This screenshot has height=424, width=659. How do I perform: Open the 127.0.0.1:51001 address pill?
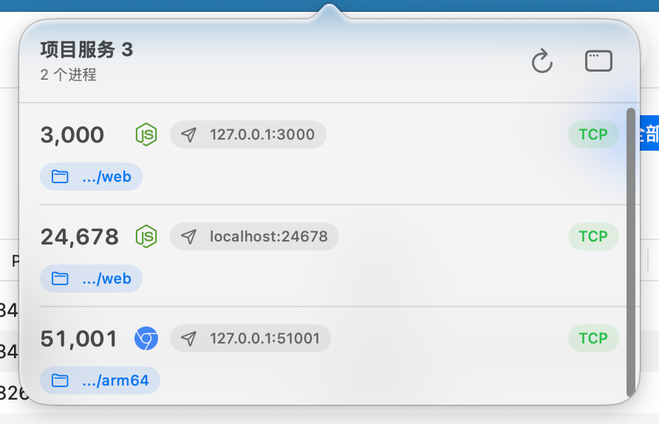point(250,338)
